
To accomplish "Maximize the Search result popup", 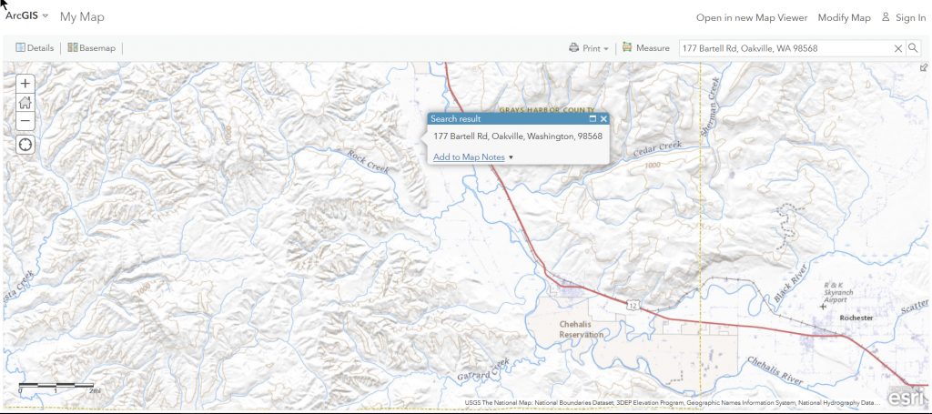I will [x=592, y=119].
